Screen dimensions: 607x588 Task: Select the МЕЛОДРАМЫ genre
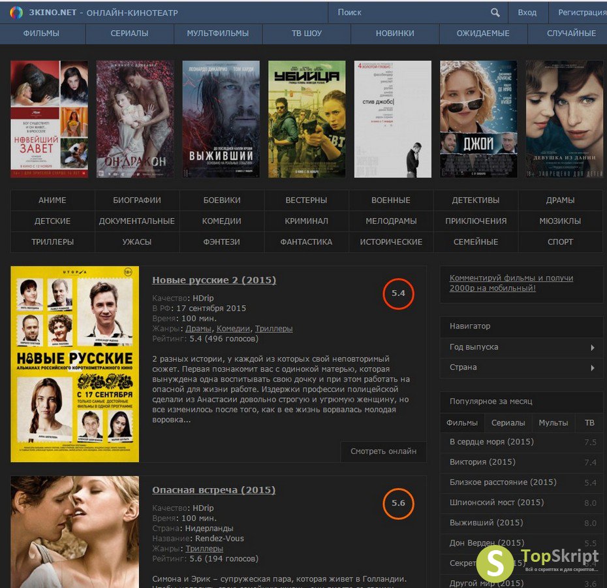point(391,221)
